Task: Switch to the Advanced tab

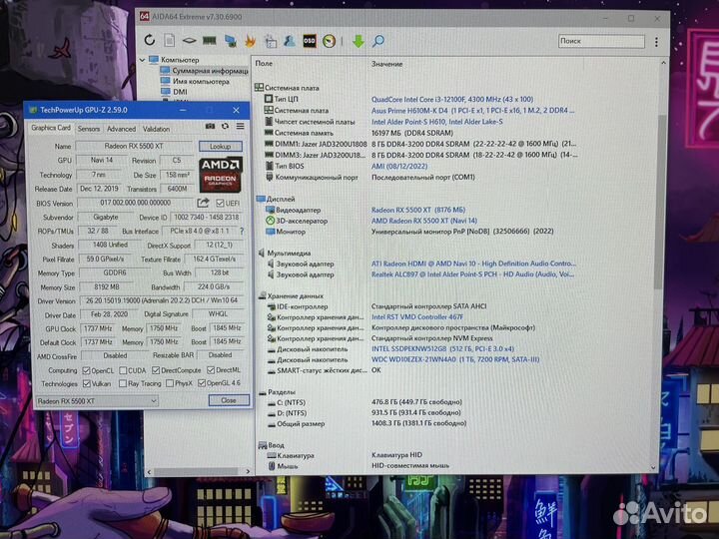Action: click(121, 129)
